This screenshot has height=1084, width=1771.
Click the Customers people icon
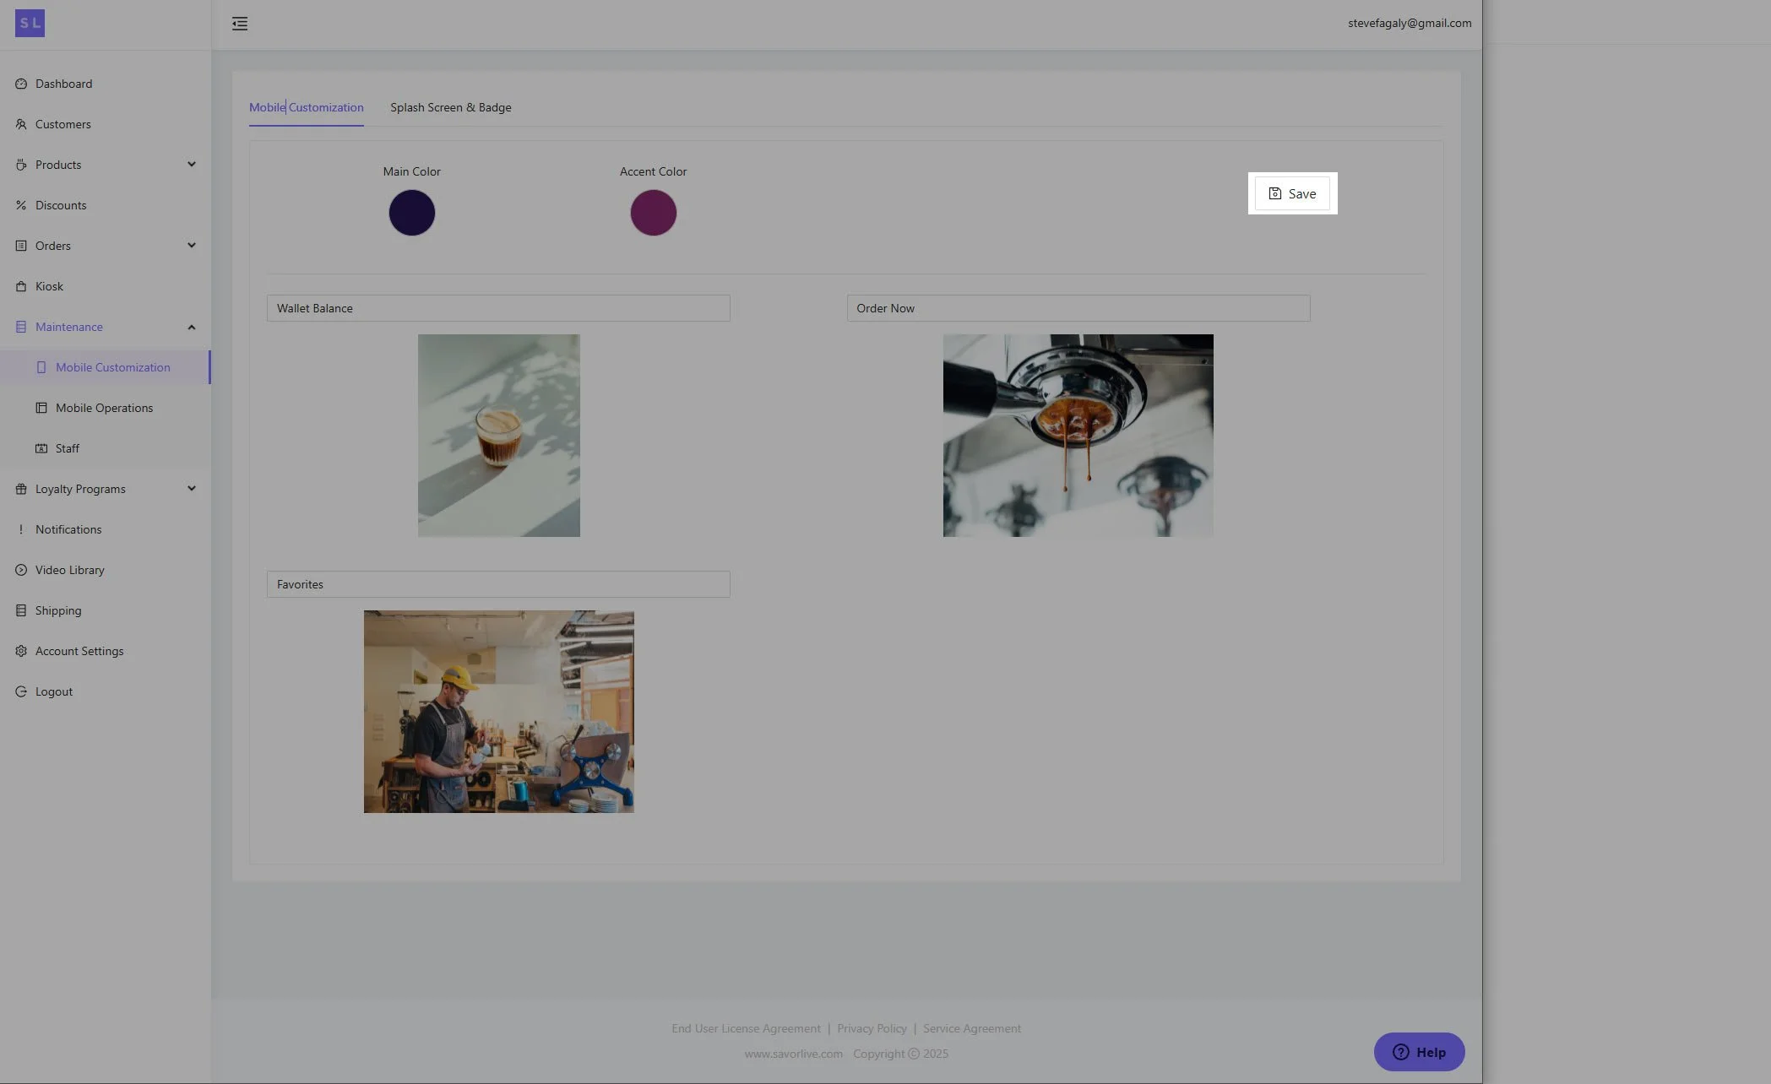pyautogui.click(x=21, y=124)
